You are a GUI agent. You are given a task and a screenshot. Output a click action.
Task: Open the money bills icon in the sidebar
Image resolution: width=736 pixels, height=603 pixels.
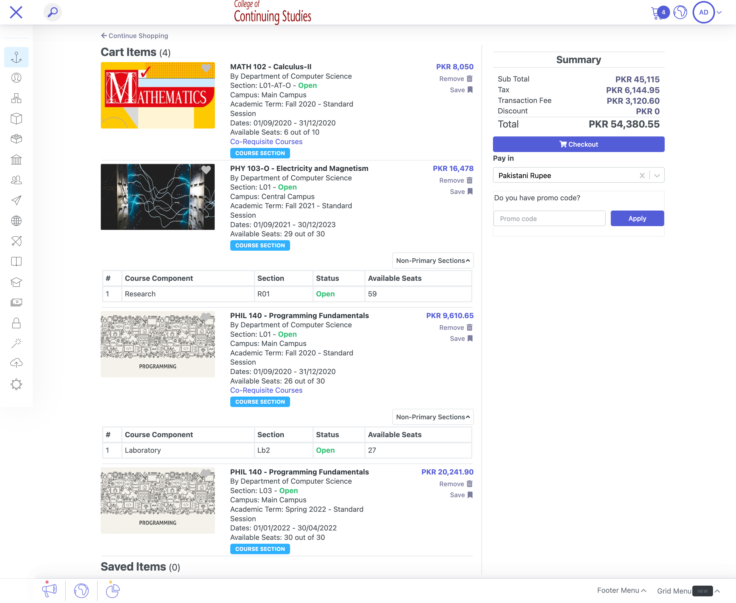pyautogui.click(x=16, y=303)
